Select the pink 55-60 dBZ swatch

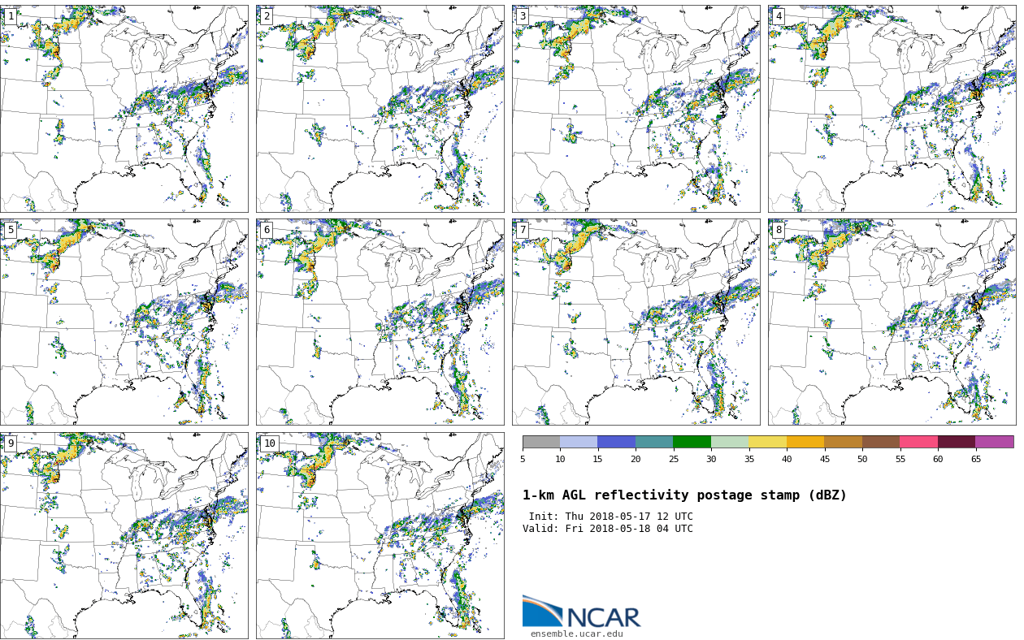point(918,442)
